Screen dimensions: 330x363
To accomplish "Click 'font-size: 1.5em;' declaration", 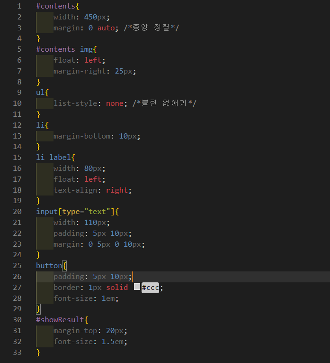I will 90,342.
